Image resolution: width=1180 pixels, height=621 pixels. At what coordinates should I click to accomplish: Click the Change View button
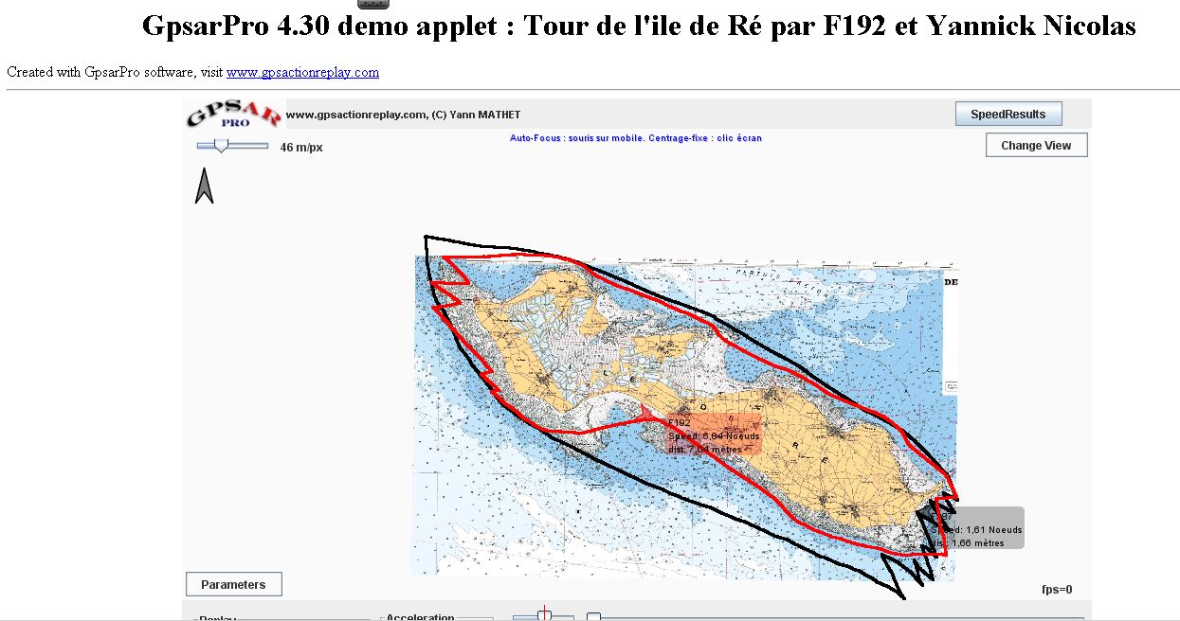click(1036, 145)
